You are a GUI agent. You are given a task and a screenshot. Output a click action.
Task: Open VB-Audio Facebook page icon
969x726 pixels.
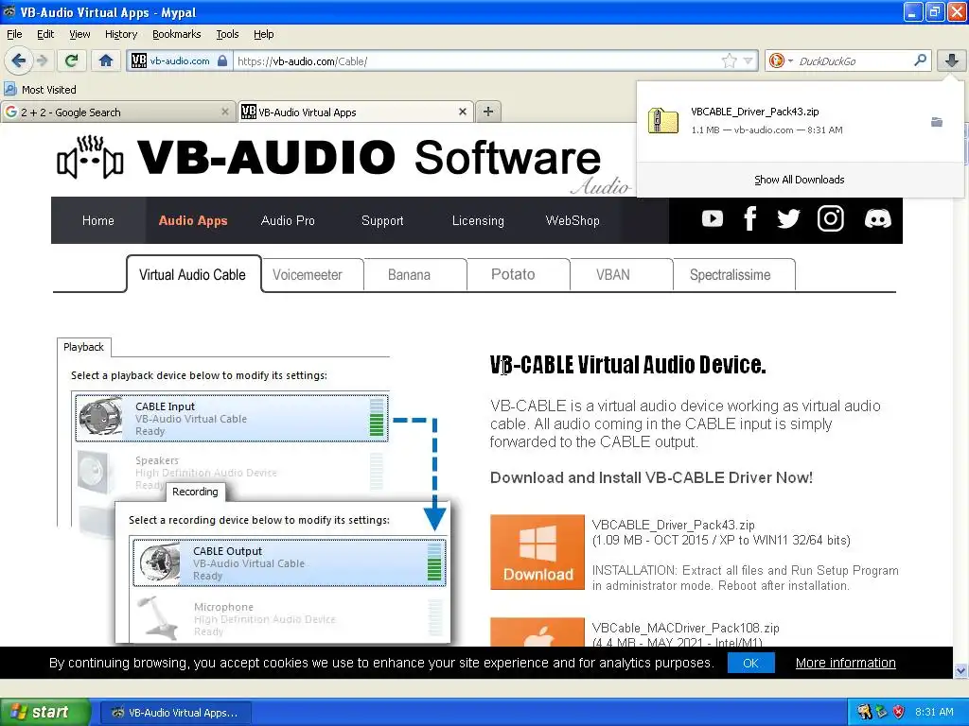750,218
